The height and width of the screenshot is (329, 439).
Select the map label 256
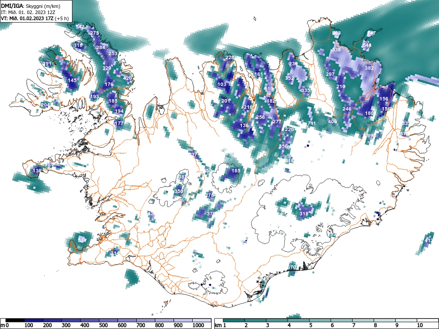coord(260,117)
